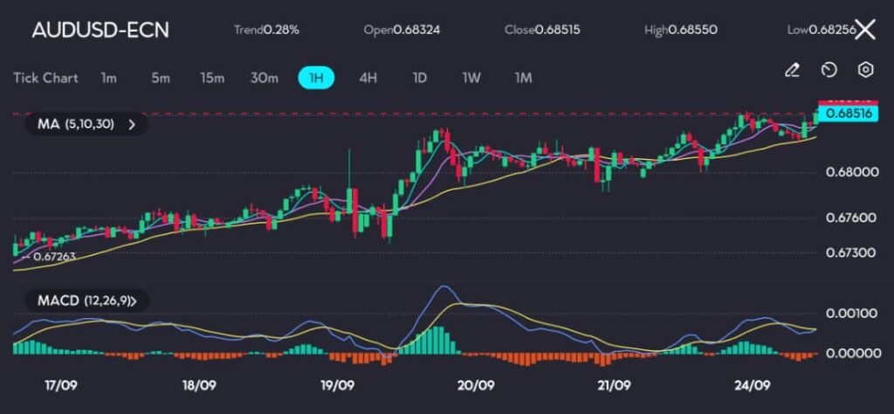Expand the MA (5,10,30) indicator arrow
This screenshot has width=894, height=414.
click(x=133, y=125)
